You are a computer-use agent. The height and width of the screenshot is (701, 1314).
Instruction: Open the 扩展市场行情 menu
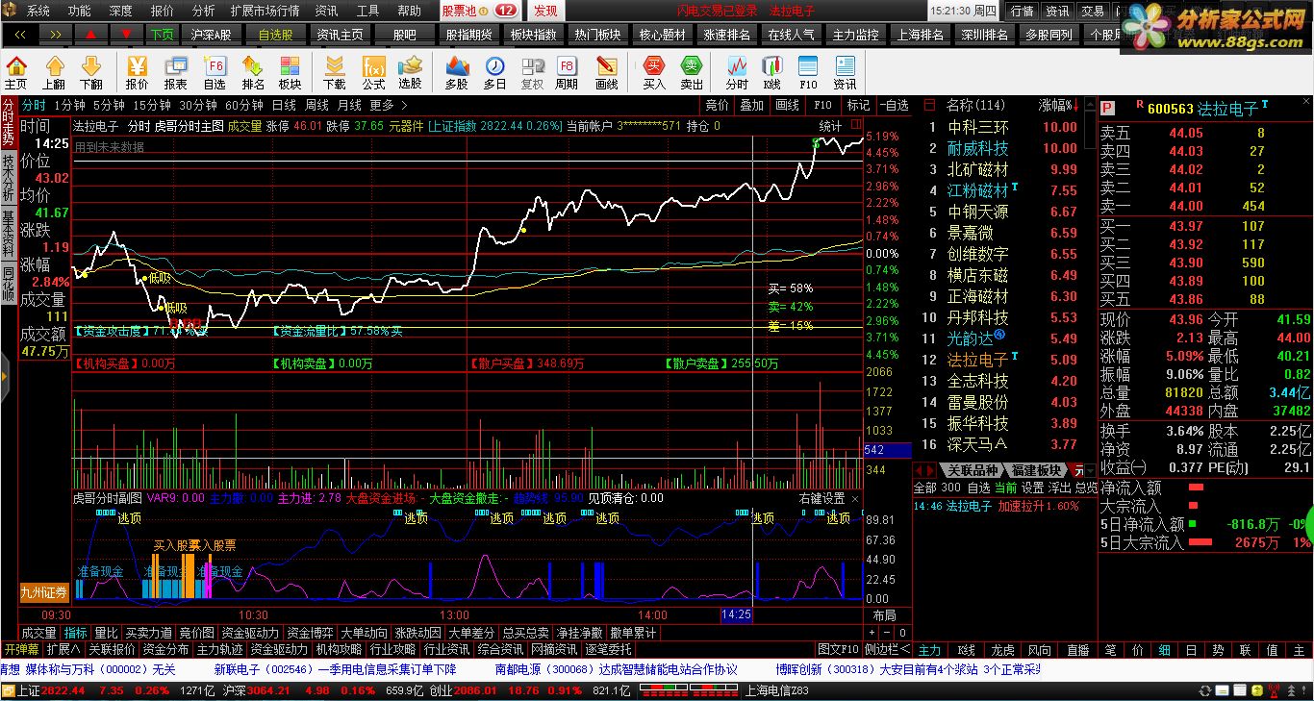click(265, 11)
